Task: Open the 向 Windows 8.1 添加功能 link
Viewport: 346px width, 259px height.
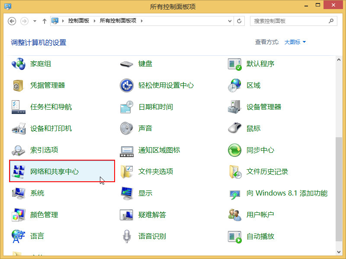Action: click(x=287, y=193)
